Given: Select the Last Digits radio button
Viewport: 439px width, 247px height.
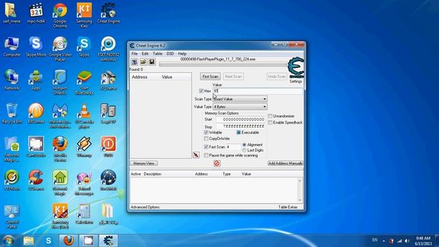Looking at the screenshot, I should point(244,150).
